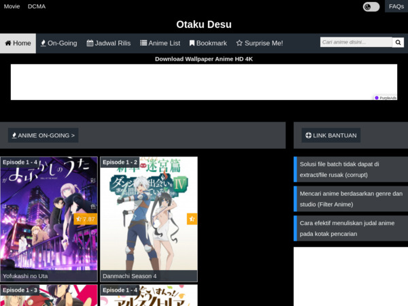This screenshot has height=306, width=408.
Task: Click the star rating badge on Danmachi
Action: 192,219
